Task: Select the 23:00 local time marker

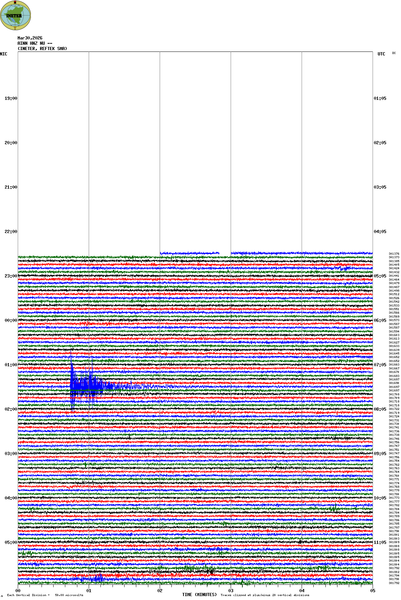Action: (x=11, y=276)
